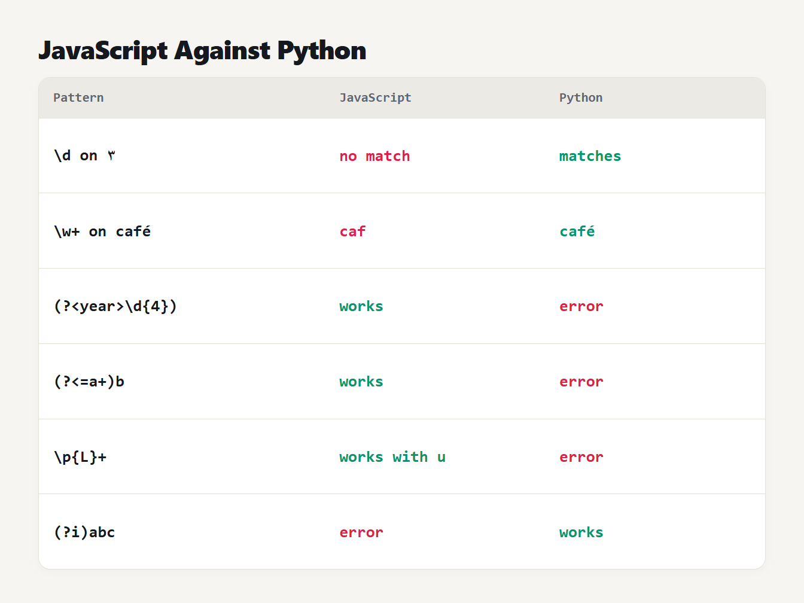Click Python "error" in the (?<=a+)b row

click(x=581, y=382)
